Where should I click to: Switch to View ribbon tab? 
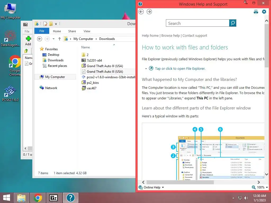coord(87,31)
